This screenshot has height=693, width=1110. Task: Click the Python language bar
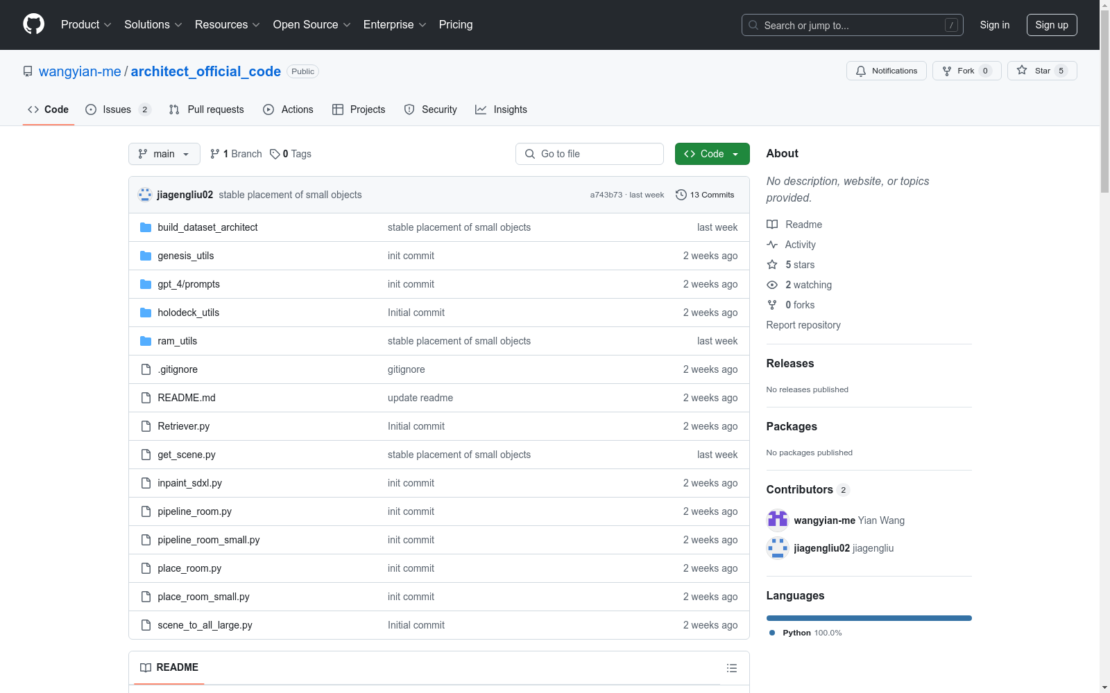pos(869,618)
